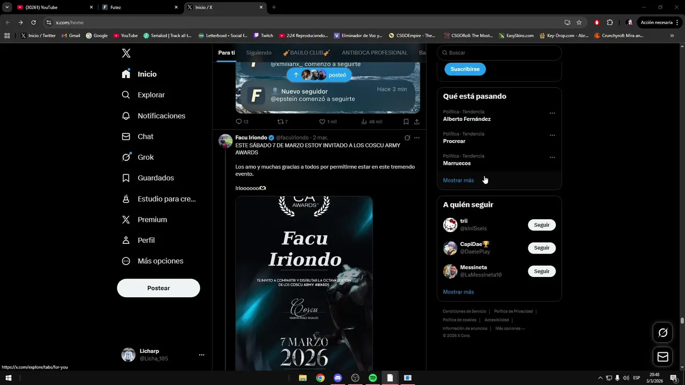Click the Guardados bookmark icon
The image size is (685, 385).
126,178
